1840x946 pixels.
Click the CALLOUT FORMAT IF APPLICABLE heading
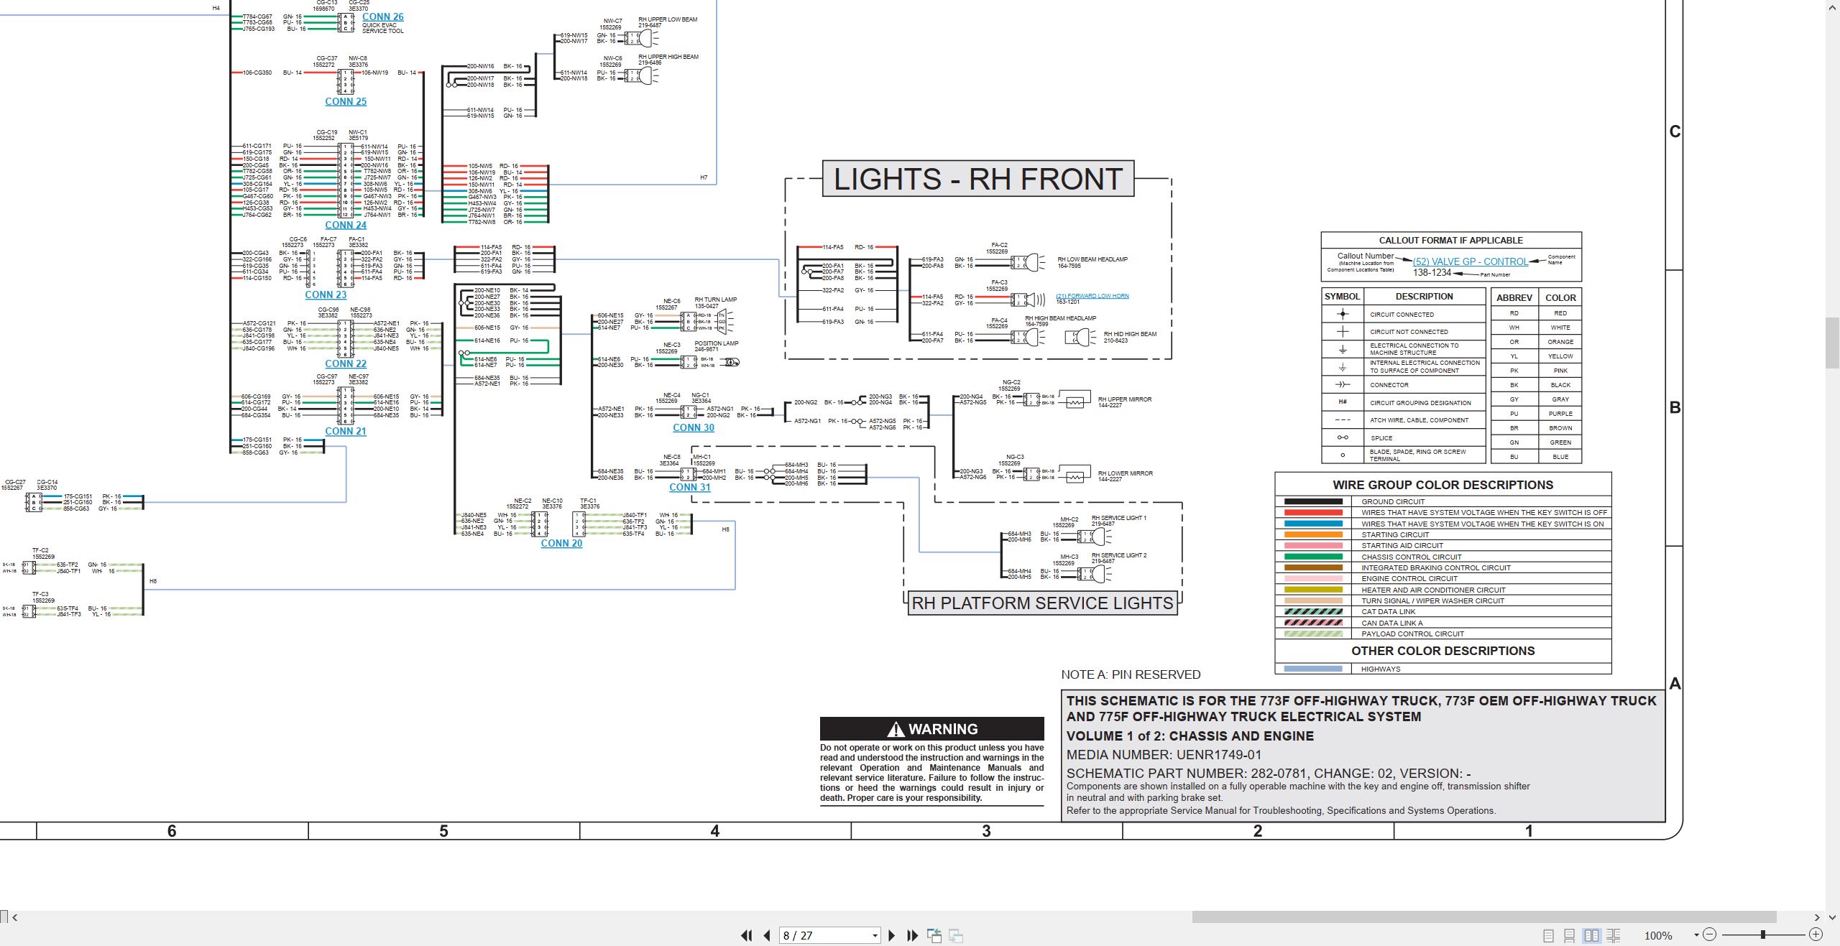pos(1450,241)
